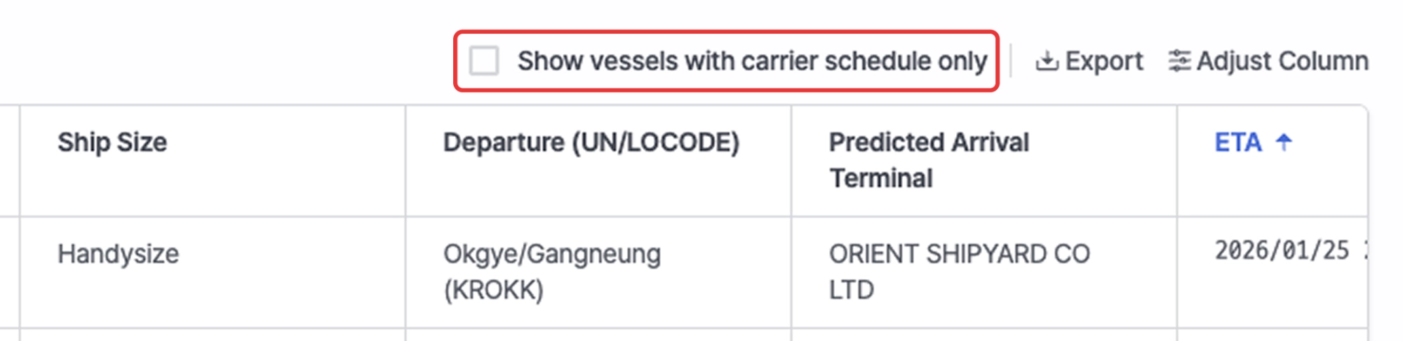
Task: Click the divider between Ship Size and Departure headers
Action: tap(405, 161)
